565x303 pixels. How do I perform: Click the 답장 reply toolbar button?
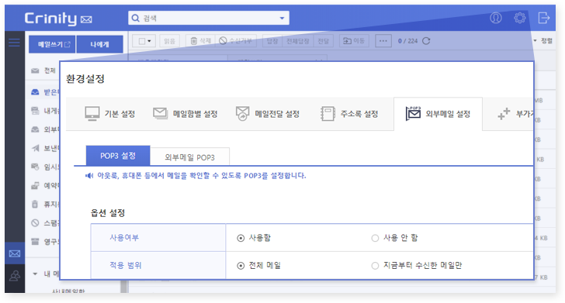pyautogui.click(x=272, y=41)
